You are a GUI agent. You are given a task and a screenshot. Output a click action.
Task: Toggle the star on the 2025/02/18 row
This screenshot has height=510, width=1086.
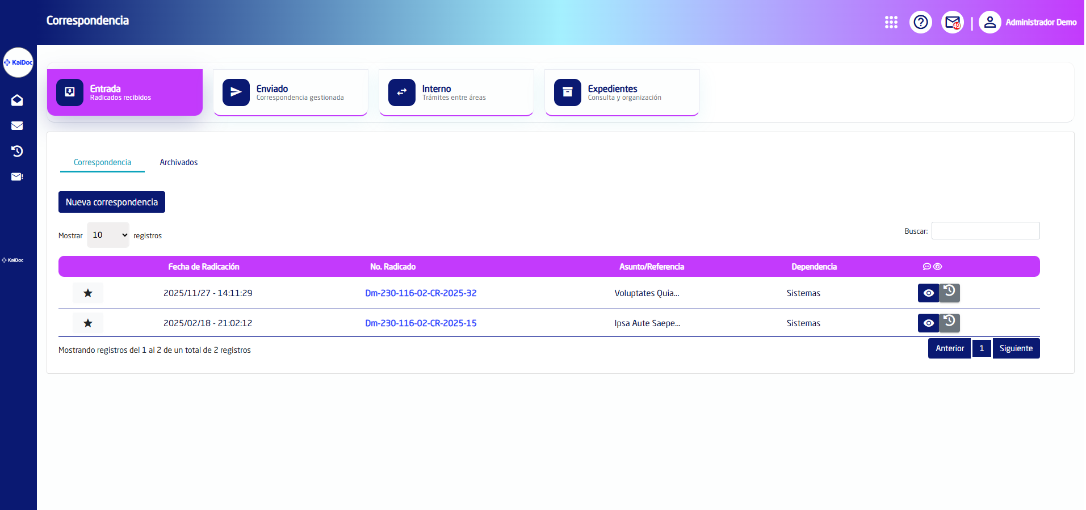click(88, 323)
